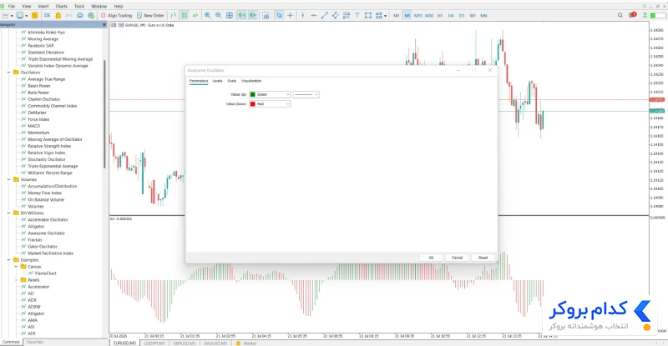Click Reset in Awesome Oscillator dialog
668x346 pixels.
click(x=483, y=258)
